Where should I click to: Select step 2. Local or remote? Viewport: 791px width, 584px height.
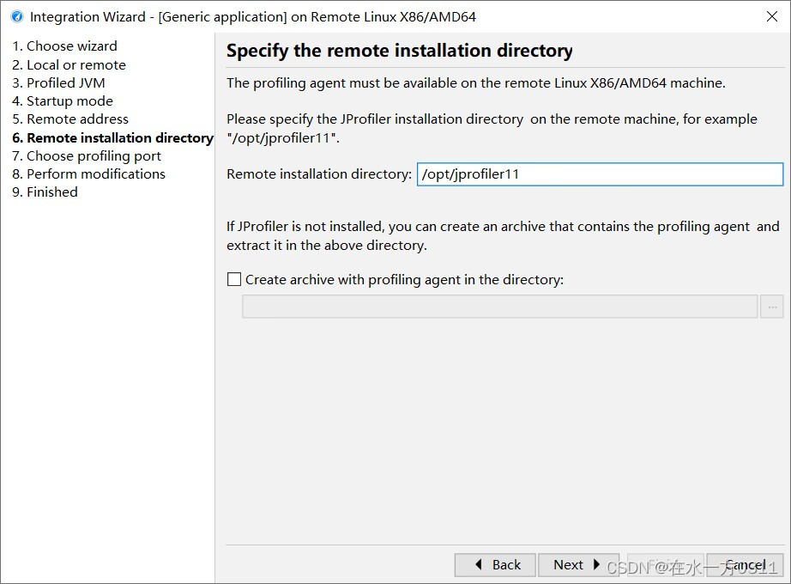tap(69, 64)
